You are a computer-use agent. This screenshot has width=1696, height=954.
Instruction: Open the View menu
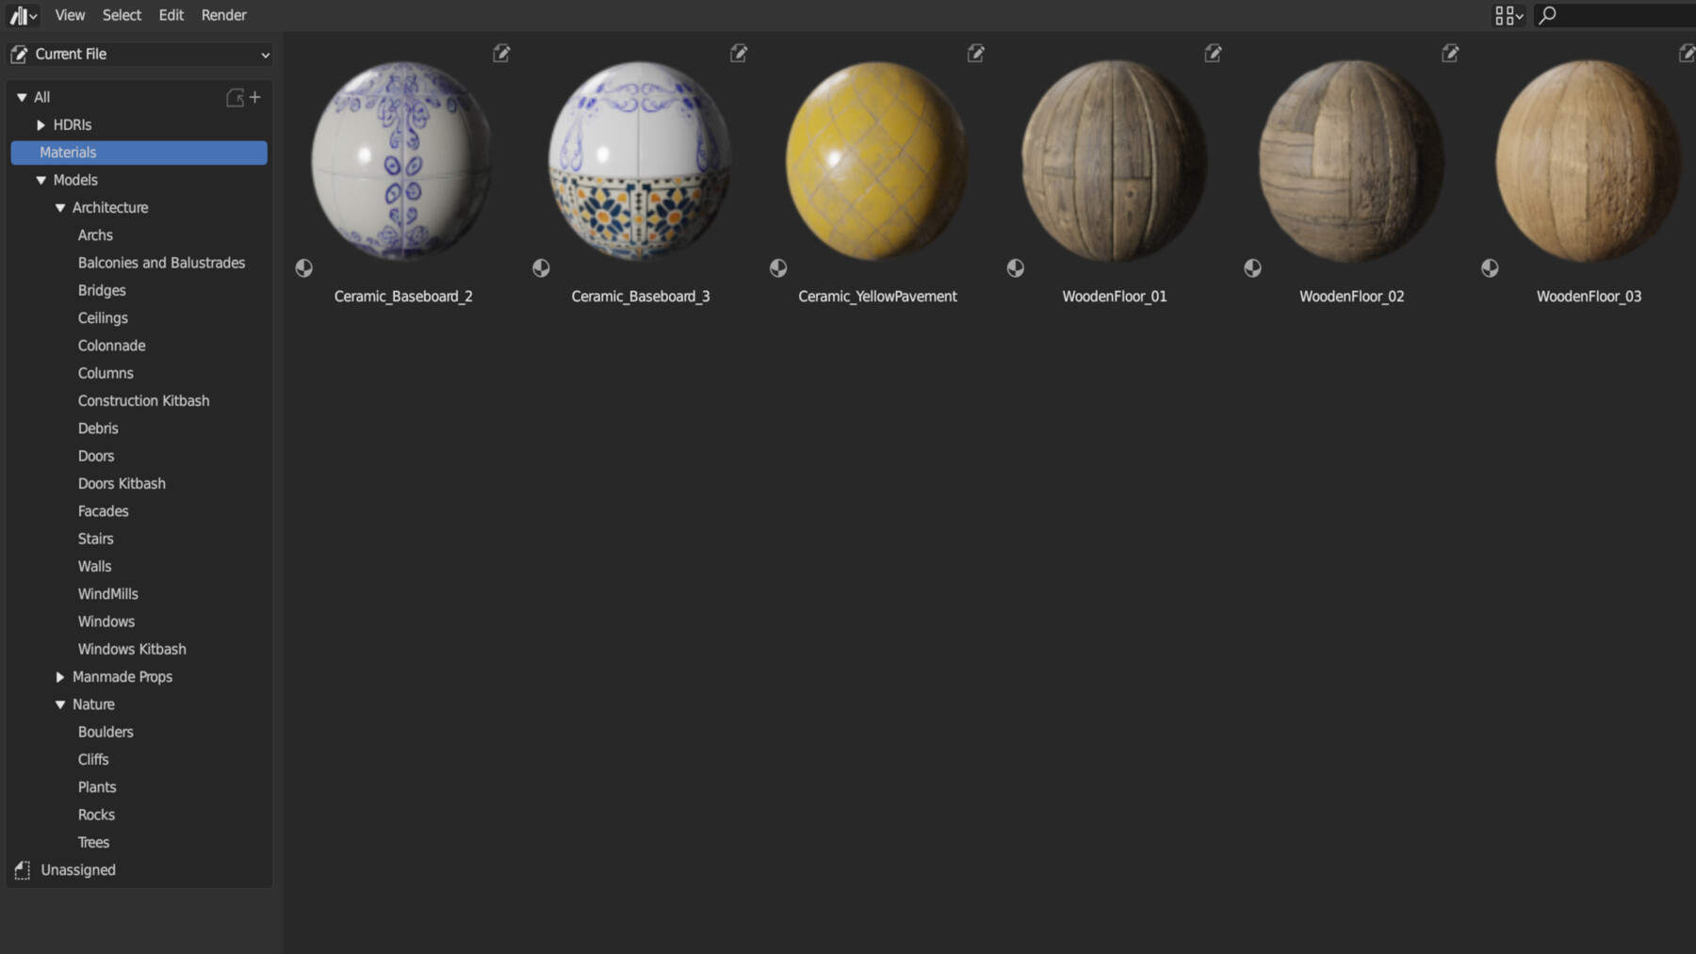tap(69, 15)
